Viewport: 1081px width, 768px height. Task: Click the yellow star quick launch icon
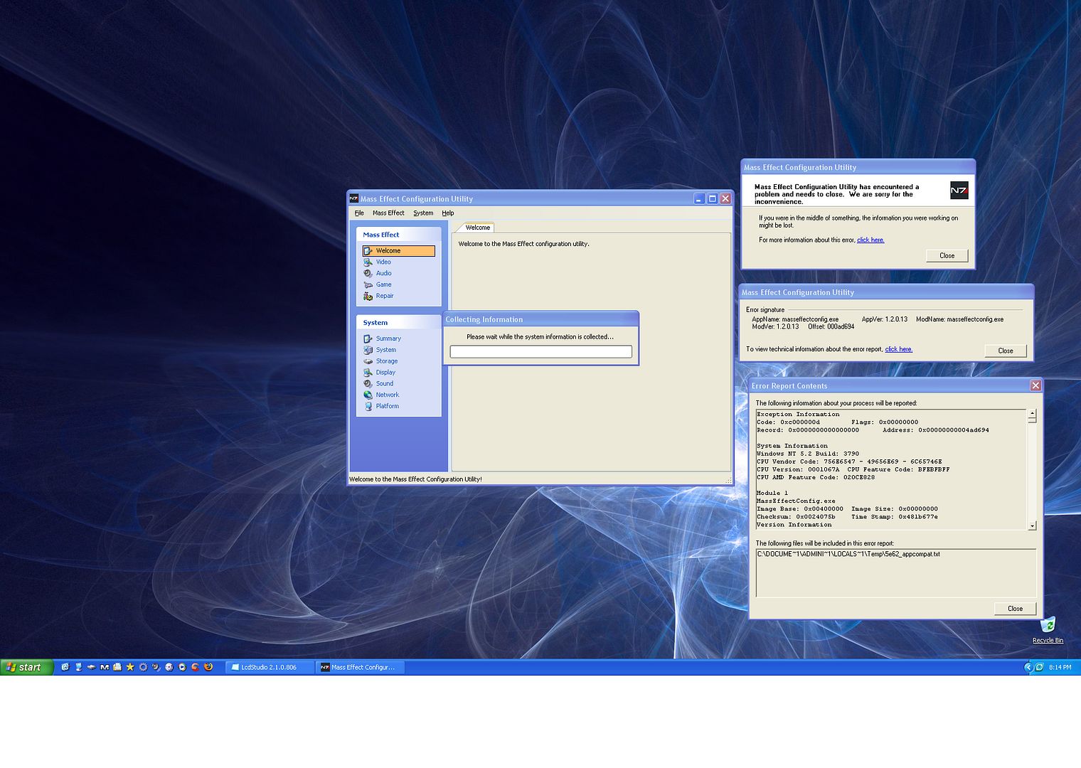point(130,667)
